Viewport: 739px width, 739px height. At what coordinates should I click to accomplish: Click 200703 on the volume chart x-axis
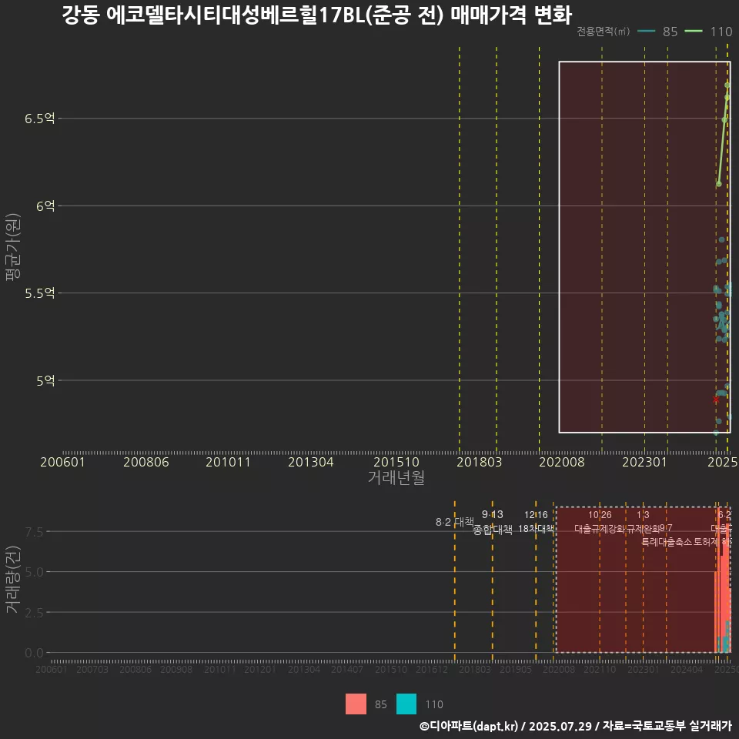pos(92,669)
